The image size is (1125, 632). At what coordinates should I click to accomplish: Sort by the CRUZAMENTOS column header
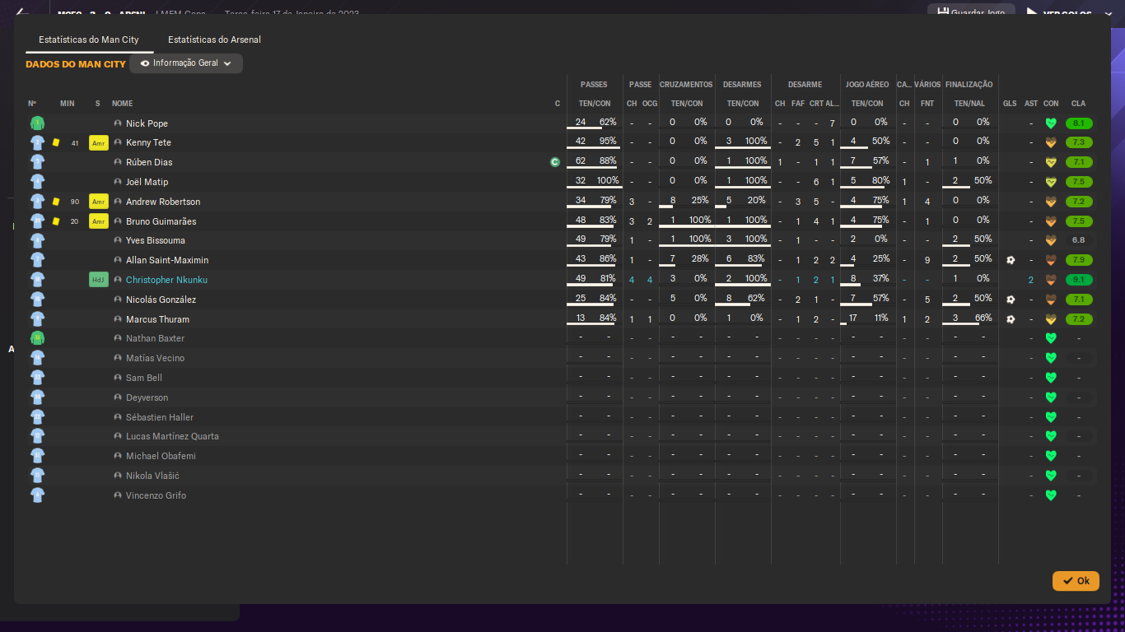[x=686, y=84]
